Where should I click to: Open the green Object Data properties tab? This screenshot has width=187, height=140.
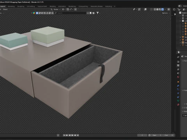tap(178, 101)
